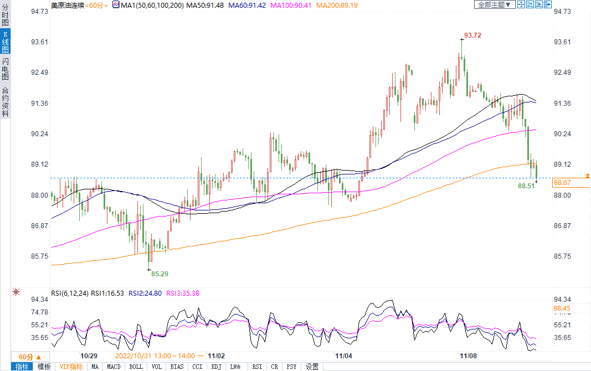Select the VIP指标 tab

point(71,367)
